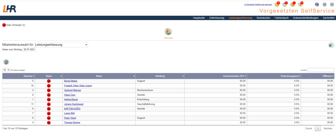Sort table by Status column
Screen dimensions: 336x132
tap(49, 76)
